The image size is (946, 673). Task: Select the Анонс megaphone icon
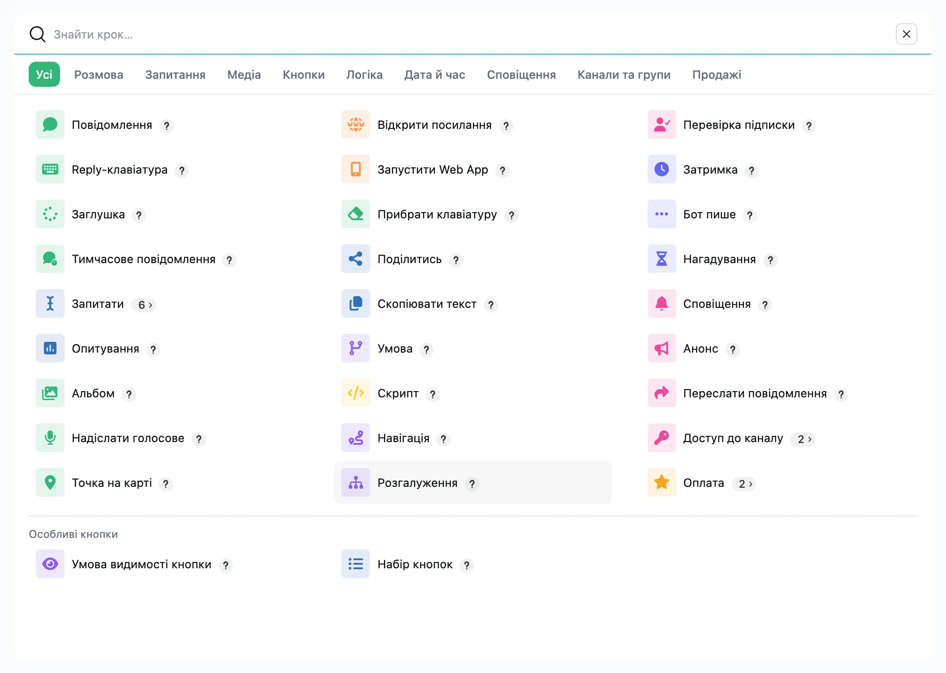662,348
